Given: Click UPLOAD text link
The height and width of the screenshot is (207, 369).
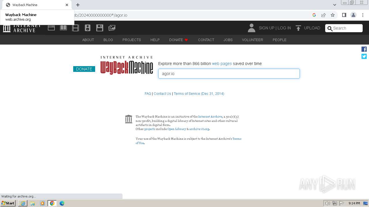Looking at the screenshot, I should coord(312,28).
